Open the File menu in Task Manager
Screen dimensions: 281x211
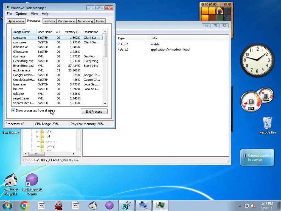coord(9,14)
